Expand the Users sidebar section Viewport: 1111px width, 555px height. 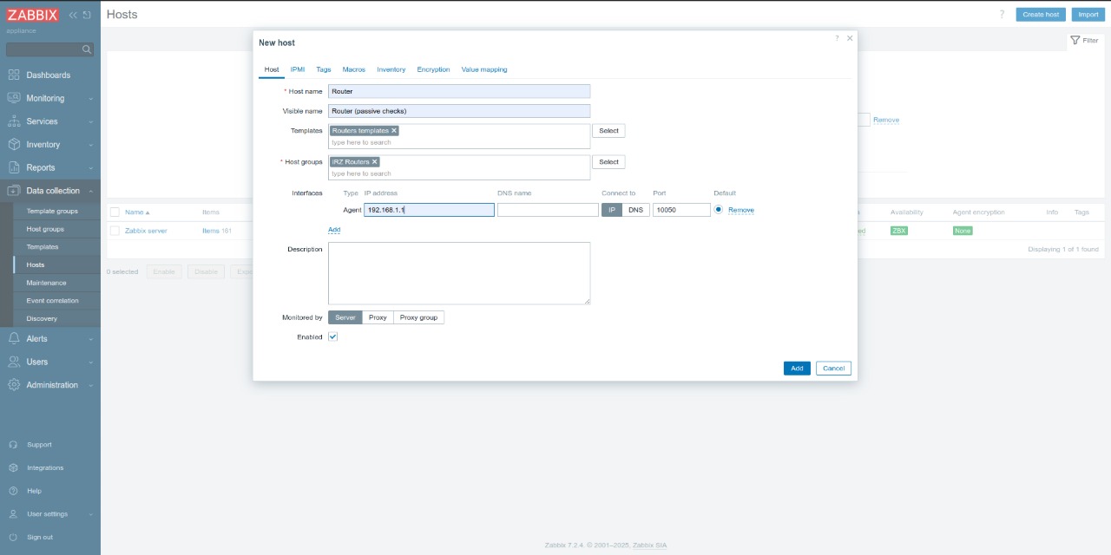pos(38,362)
